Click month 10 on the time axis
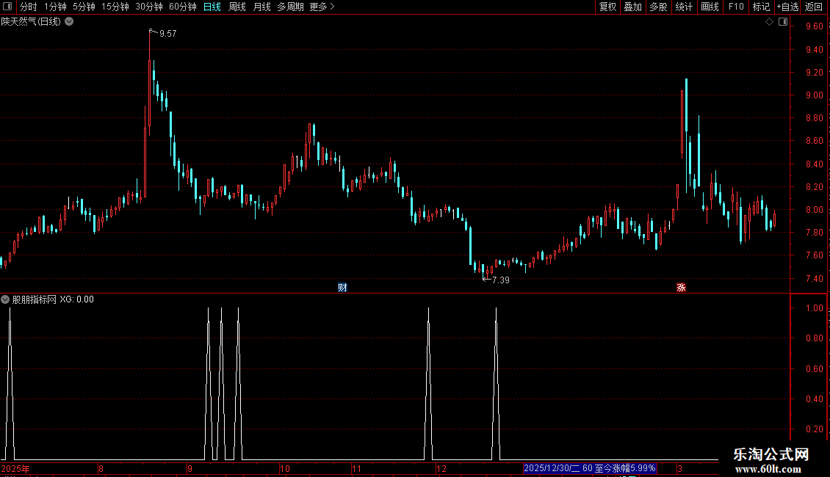 (285, 468)
